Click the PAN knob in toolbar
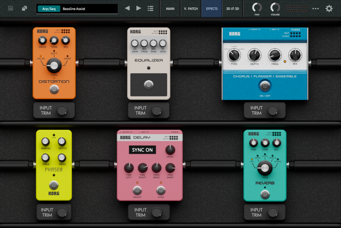The image size is (341, 228). [x=257, y=7]
